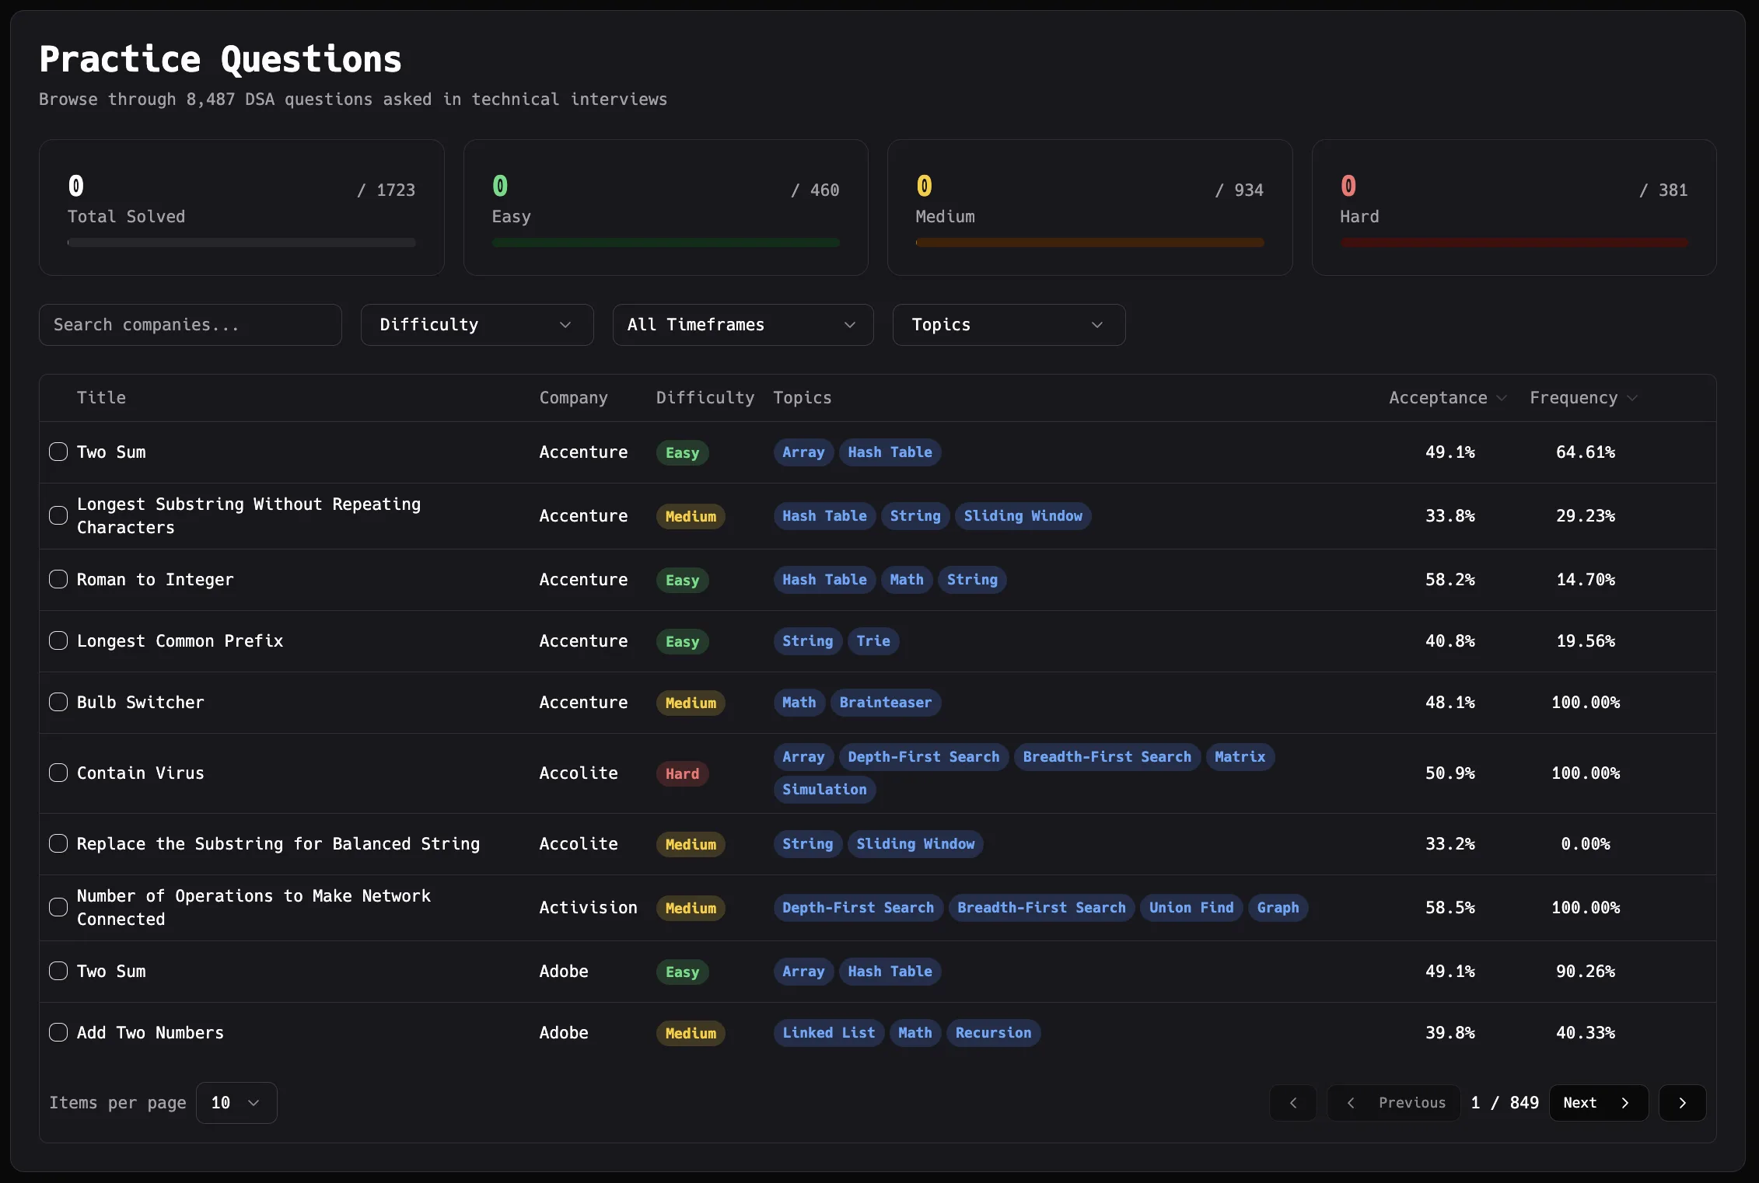Viewport: 1759px width, 1183px height.
Task: Check the Bulb Switcher checkbox
Action: (58, 703)
